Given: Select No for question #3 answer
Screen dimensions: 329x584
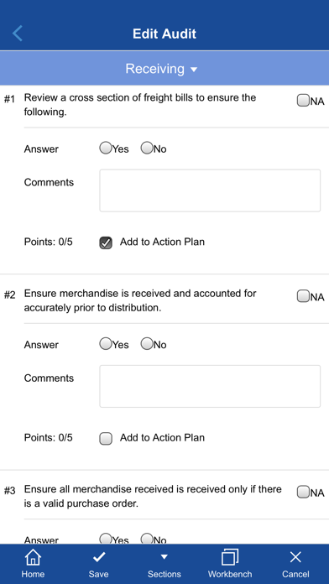Looking at the screenshot, I should (x=147, y=539).
